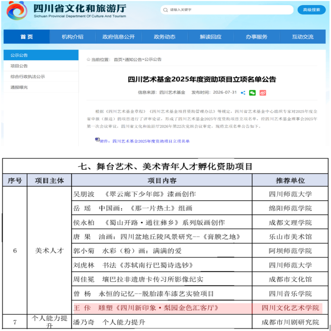The width and height of the screenshot is (331, 331).
Task: Click the row 刘虎林 书法《苏轼南行巴蜀诗选钞》
Action: click(x=162, y=265)
